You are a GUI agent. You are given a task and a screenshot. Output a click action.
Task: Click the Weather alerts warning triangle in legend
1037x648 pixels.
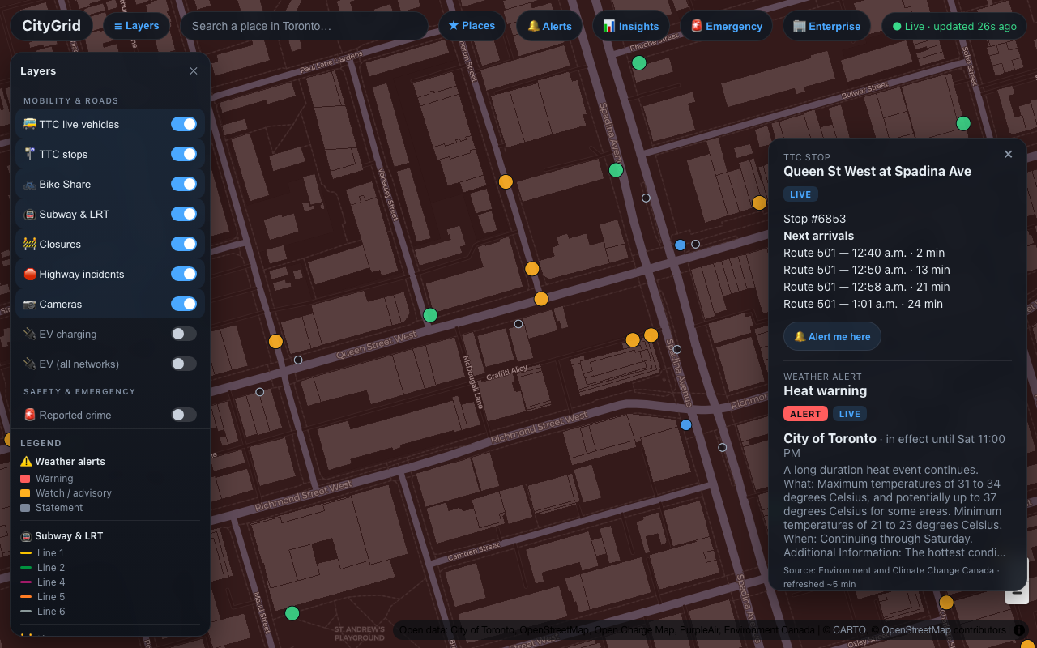27,461
